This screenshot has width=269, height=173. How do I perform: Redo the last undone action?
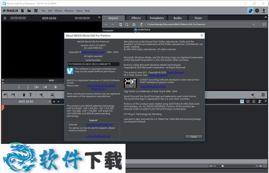(13, 95)
